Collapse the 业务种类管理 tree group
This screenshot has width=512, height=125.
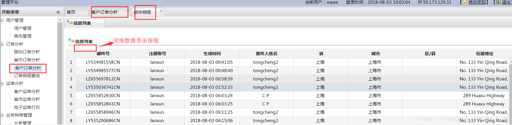2,115
